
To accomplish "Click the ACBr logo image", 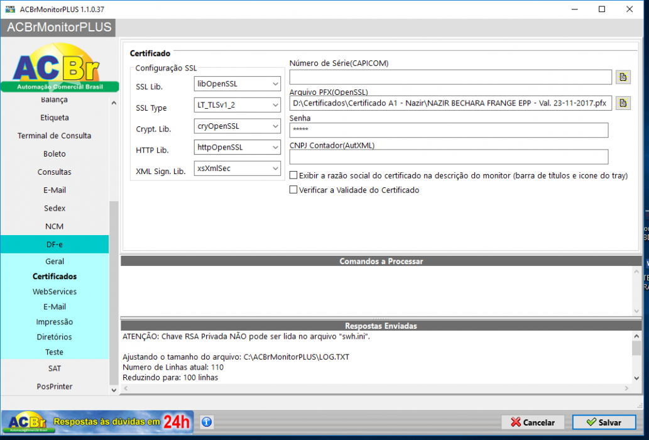I will tap(60, 67).
